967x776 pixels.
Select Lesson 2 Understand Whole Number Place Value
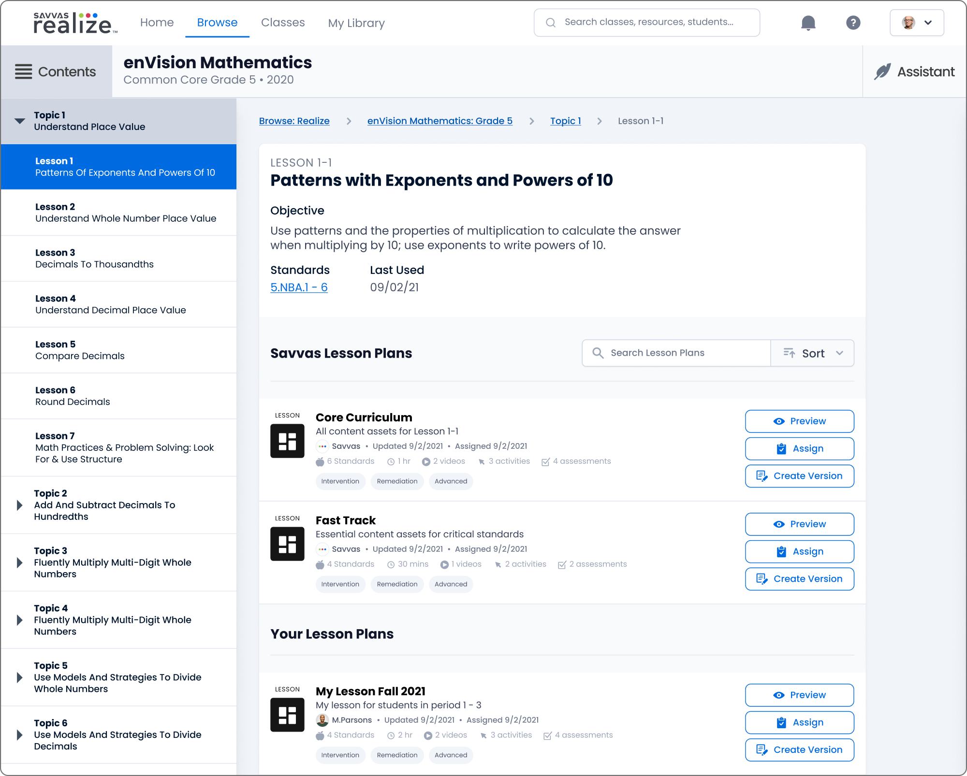point(118,213)
